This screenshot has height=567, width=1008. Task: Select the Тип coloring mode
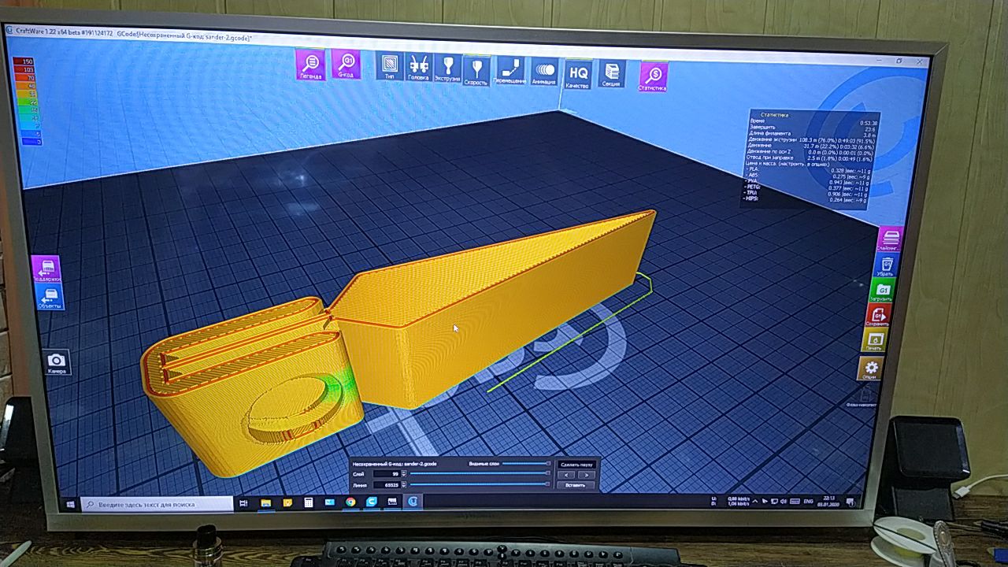389,67
